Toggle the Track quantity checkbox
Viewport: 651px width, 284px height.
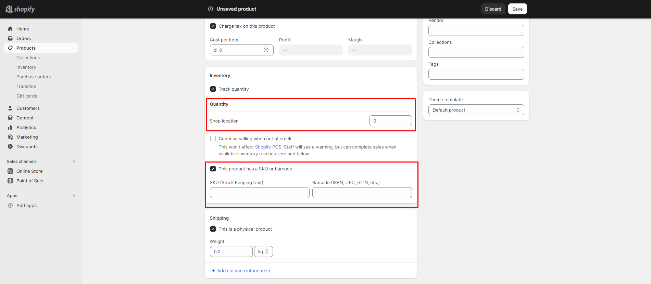213,89
